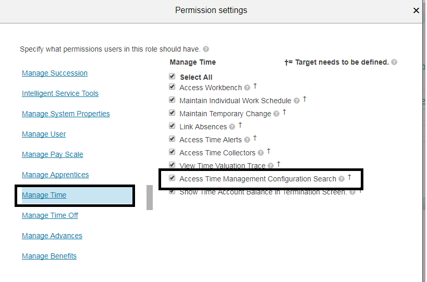Open the Manage Succession category

55,73
